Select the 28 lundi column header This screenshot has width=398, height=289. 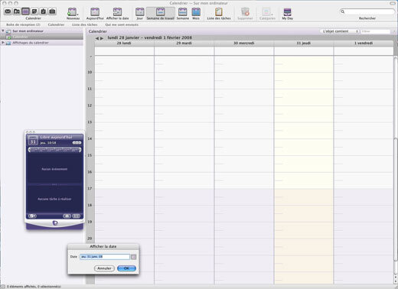(124, 43)
